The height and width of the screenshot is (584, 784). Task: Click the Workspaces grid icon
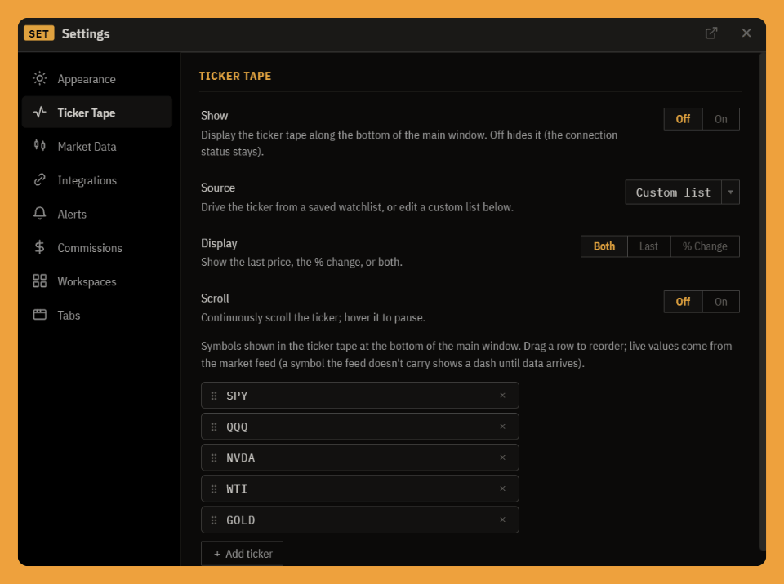pyautogui.click(x=39, y=281)
